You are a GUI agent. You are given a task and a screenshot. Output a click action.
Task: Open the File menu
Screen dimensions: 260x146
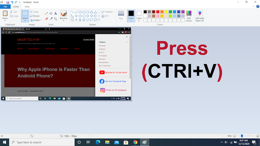[x=5, y=6]
